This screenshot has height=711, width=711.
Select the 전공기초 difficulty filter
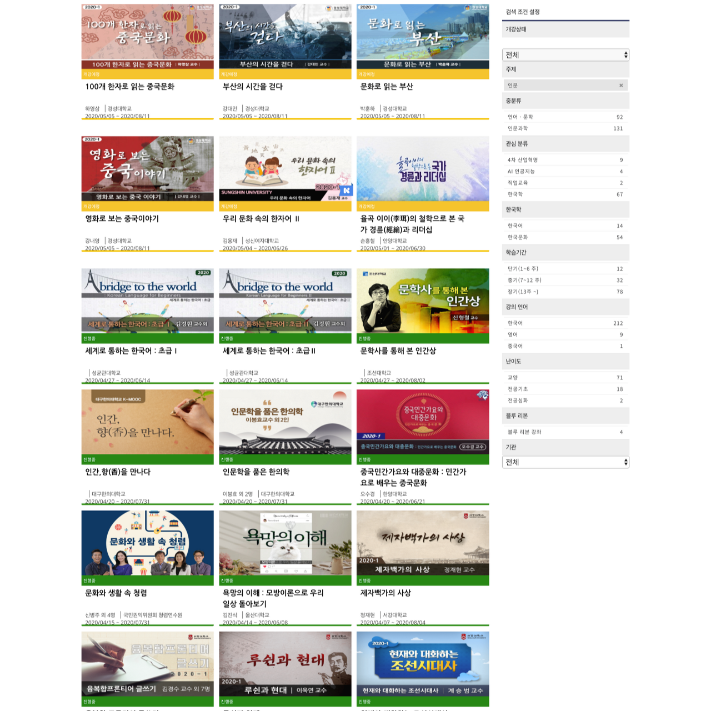[x=565, y=389]
